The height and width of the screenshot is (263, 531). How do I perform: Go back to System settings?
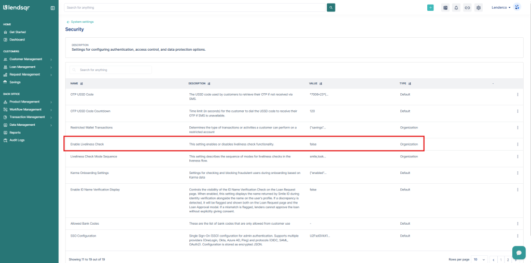click(80, 22)
